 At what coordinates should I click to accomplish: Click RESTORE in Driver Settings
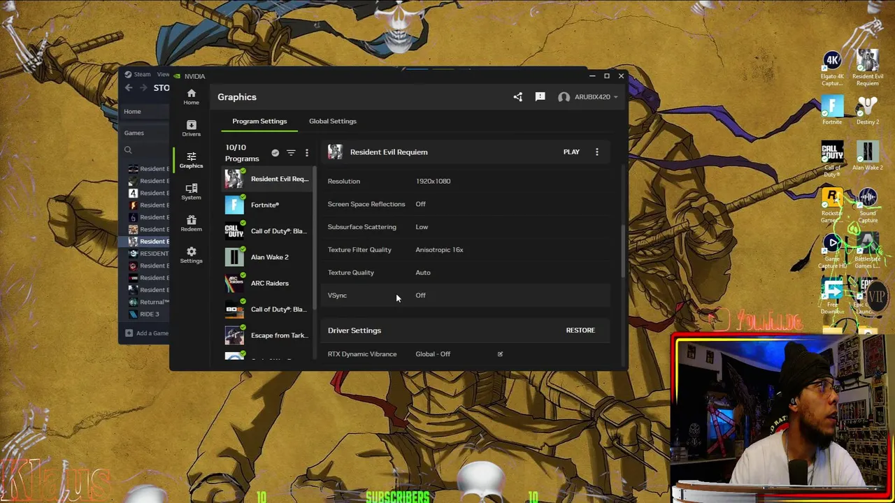coord(580,330)
